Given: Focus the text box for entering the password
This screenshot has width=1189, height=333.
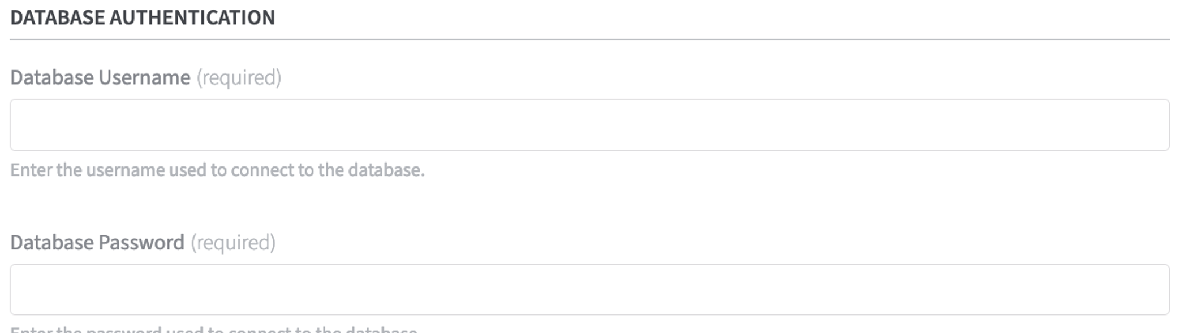Looking at the screenshot, I should pos(589,290).
